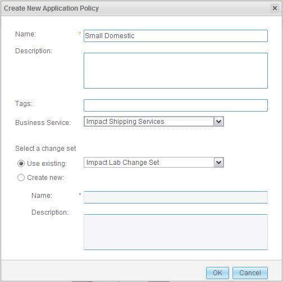Select the Use existing radio button
The image size is (283, 282).
[21, 163]
